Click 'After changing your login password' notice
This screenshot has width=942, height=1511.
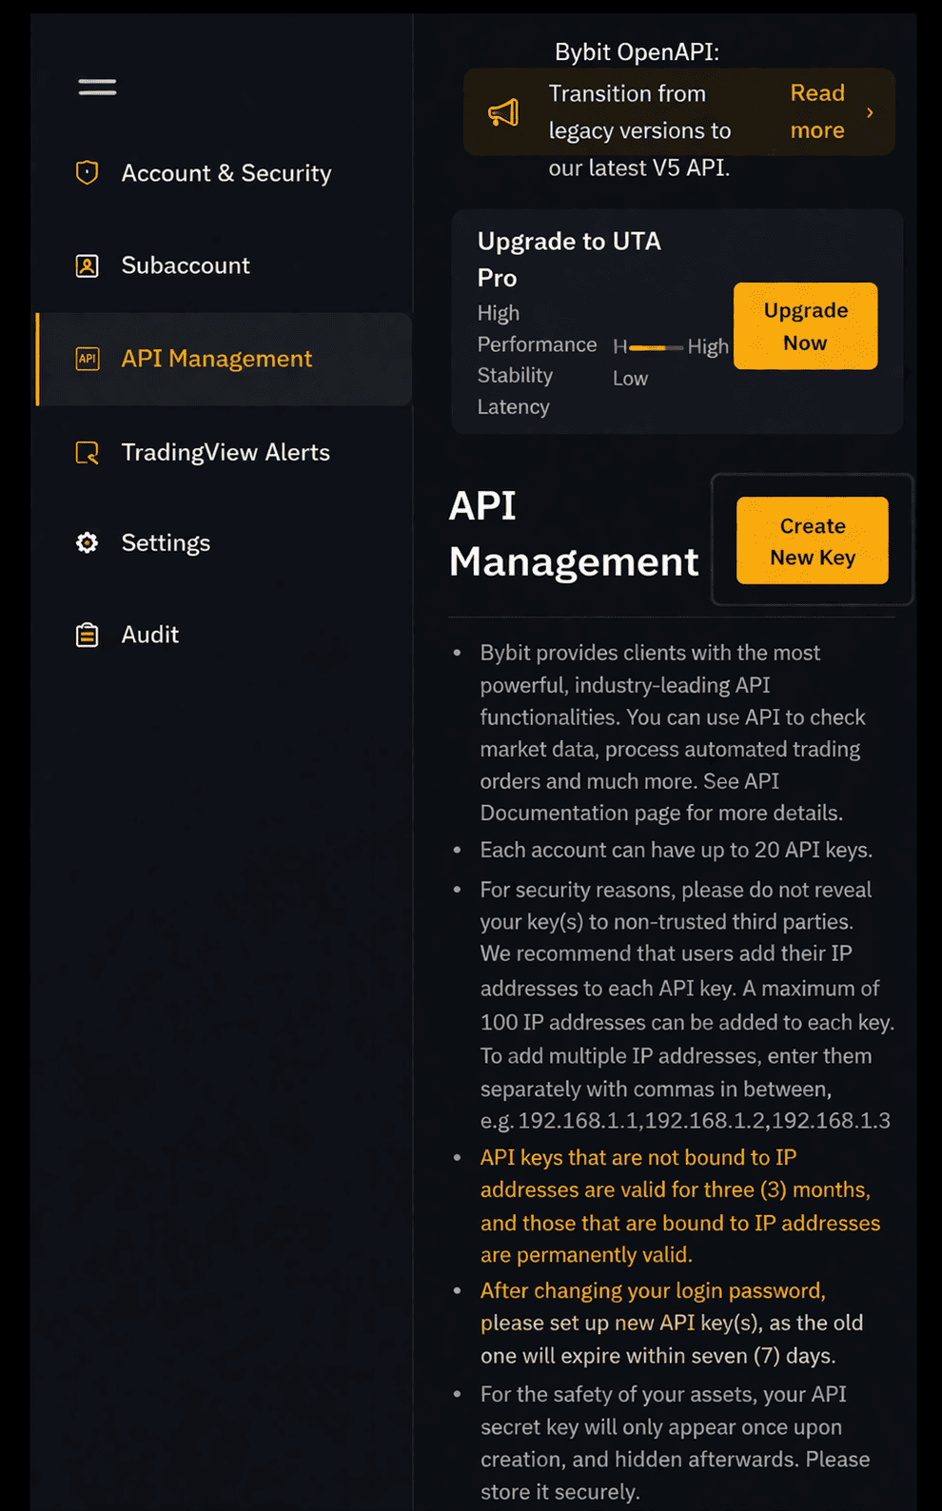671,1323
